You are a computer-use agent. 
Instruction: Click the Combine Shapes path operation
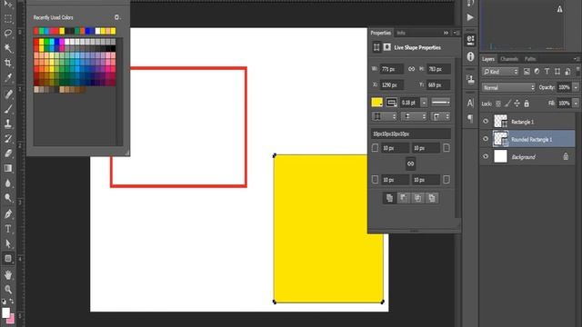pos(389,198)
